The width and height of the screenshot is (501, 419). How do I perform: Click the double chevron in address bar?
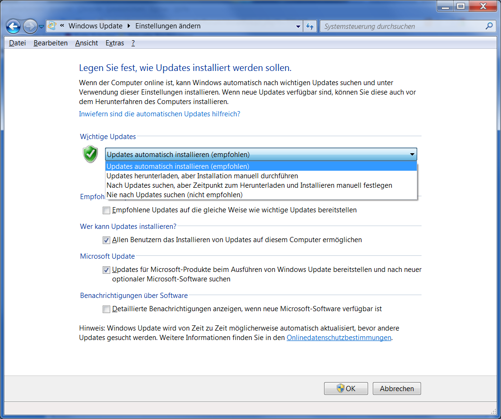pos(62,26)
